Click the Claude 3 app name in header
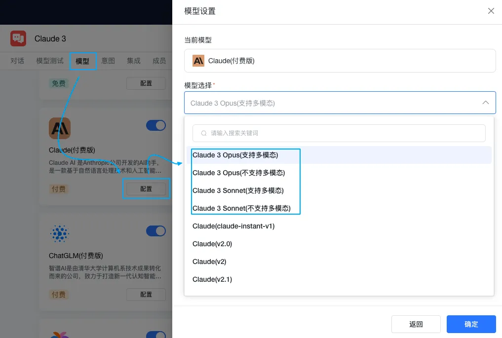Screen dimensions: 502x338 (50, 38)
